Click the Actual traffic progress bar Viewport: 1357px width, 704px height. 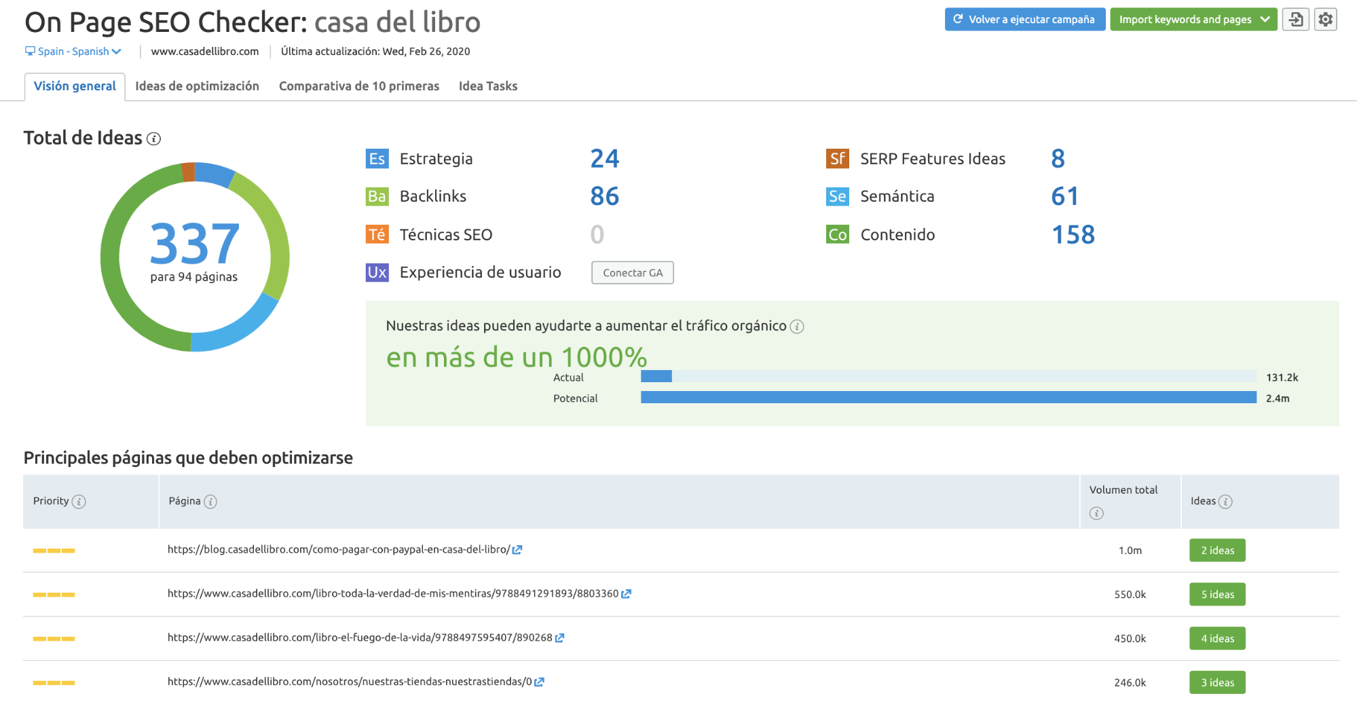(948, 377)
